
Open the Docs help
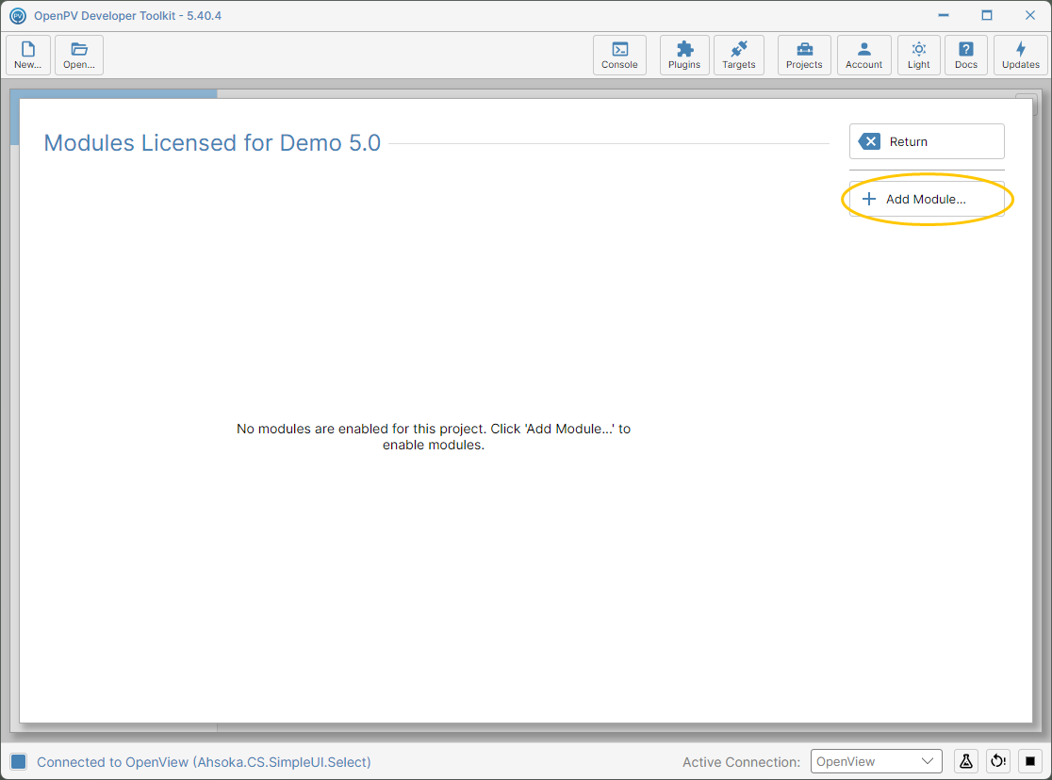966,55
